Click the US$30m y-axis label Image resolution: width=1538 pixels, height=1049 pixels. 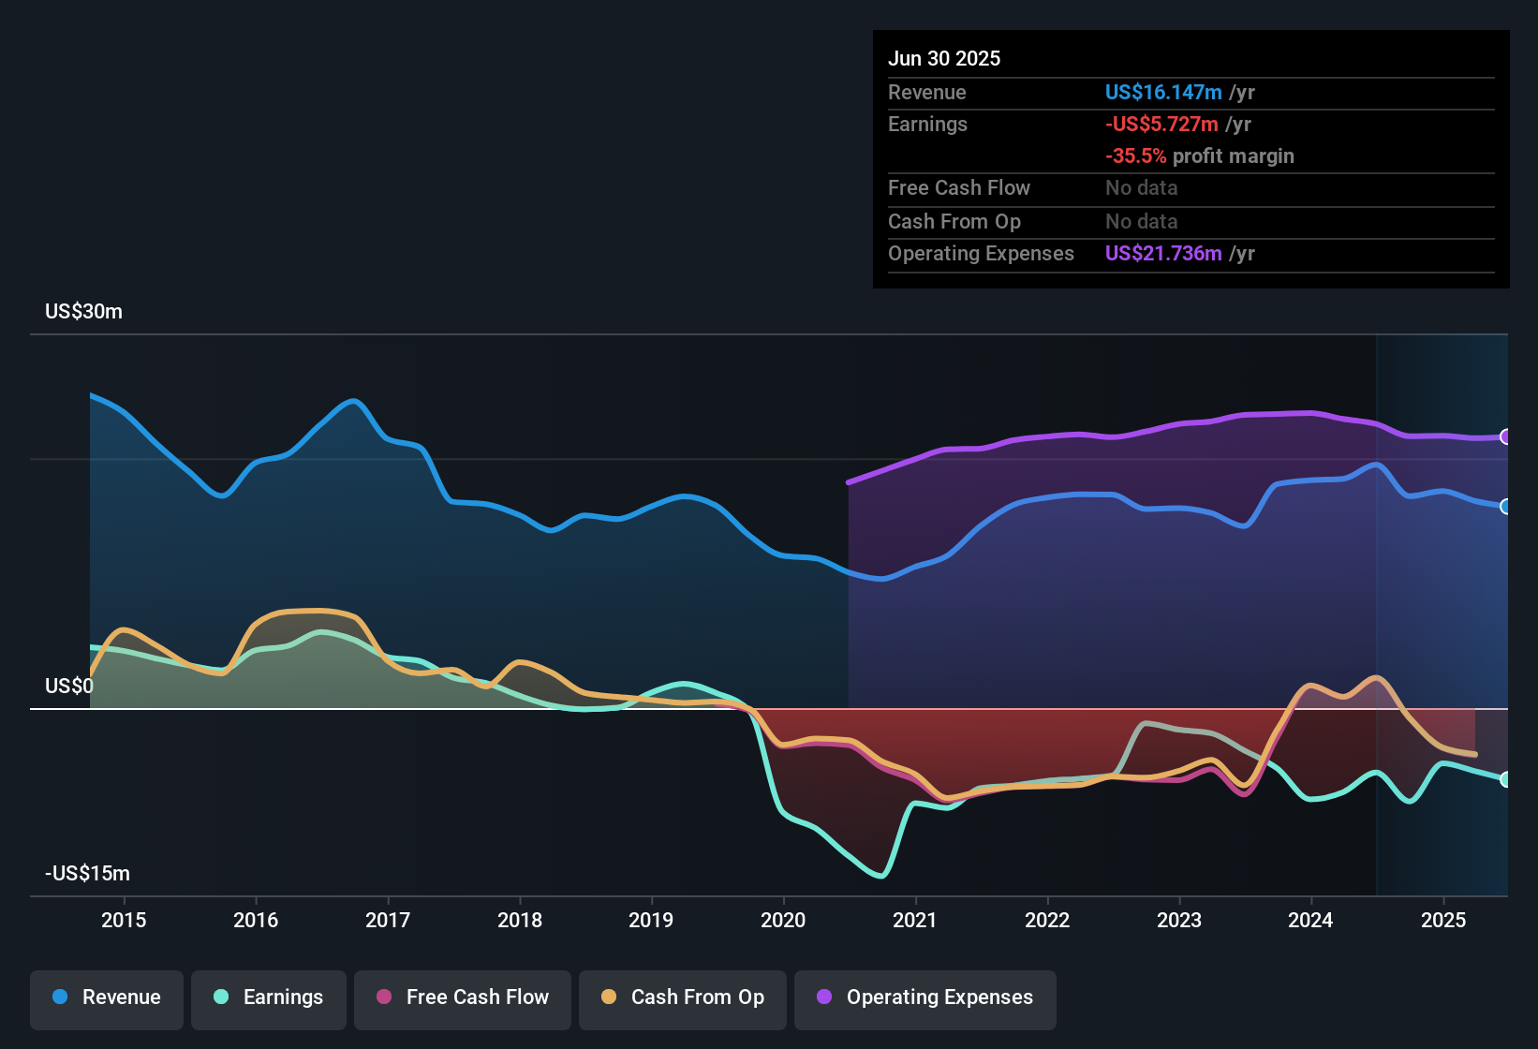click(x=83, y=312)
